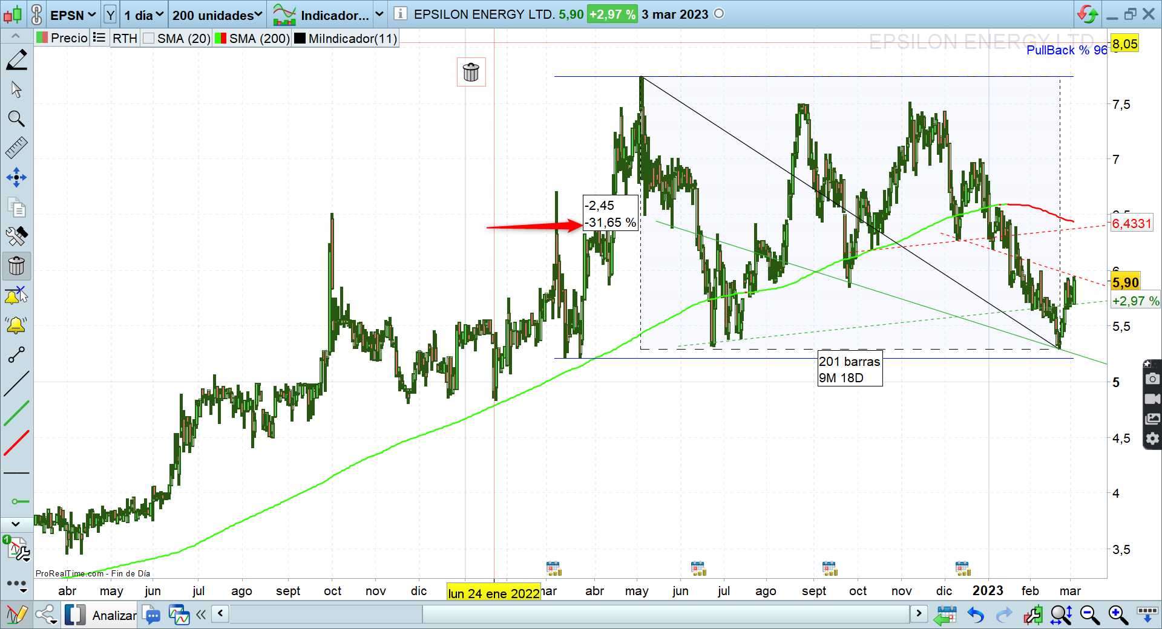The image size is (1162, 629).
Task: Open SMA (200) indicator settings
Action: click(259, 38)
